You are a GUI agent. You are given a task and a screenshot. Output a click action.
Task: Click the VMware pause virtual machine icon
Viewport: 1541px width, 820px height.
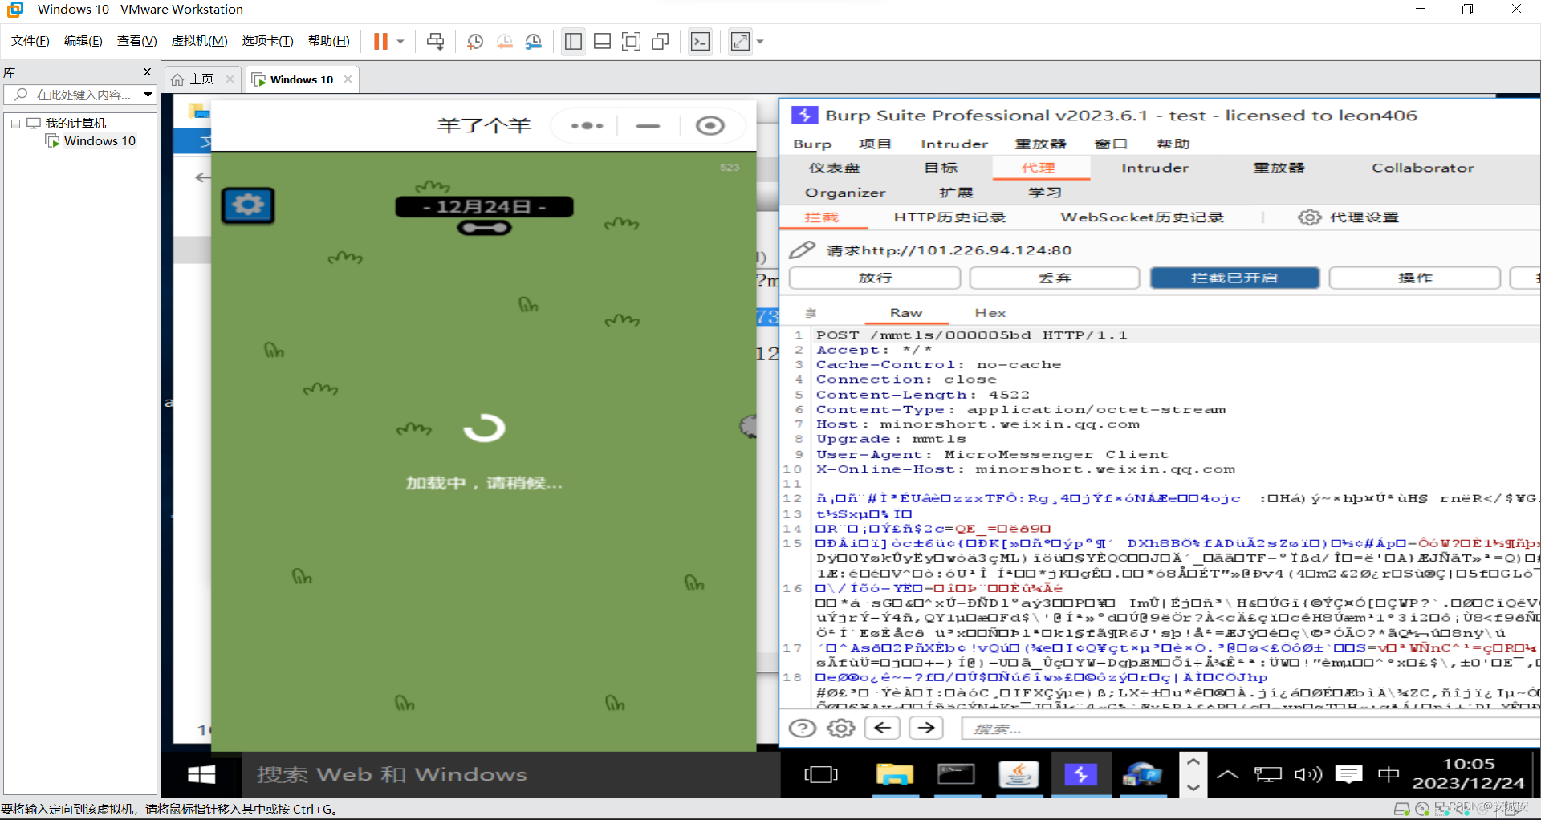[x=380, y=41]
